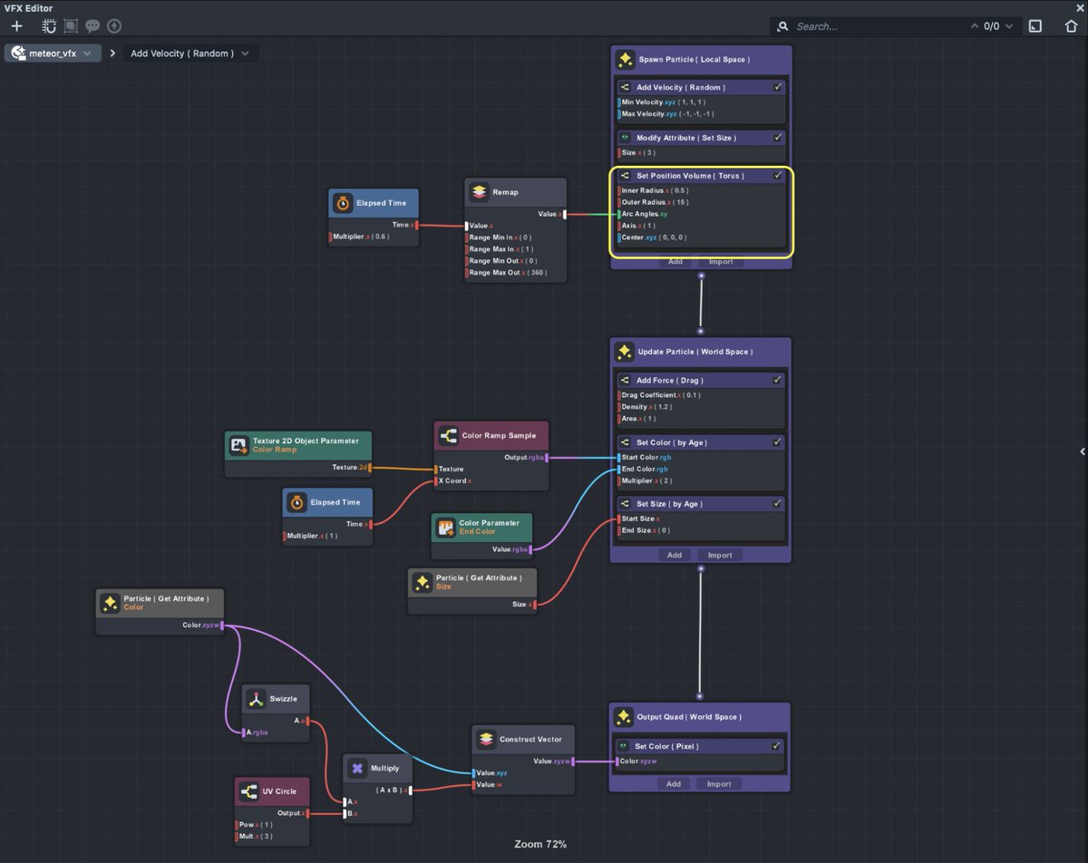Click the search magnifier icon
The image size is (1088, 863).
[783, 26]
